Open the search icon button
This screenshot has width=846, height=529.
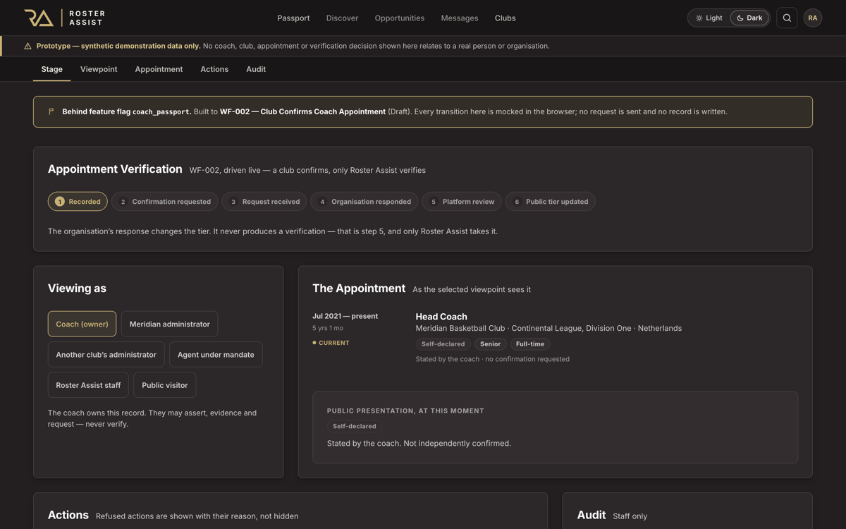pos(787,18)
